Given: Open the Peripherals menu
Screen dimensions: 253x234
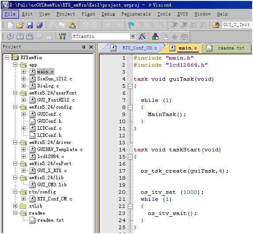Looking at the screenshot, I should [x=136, y=14].
